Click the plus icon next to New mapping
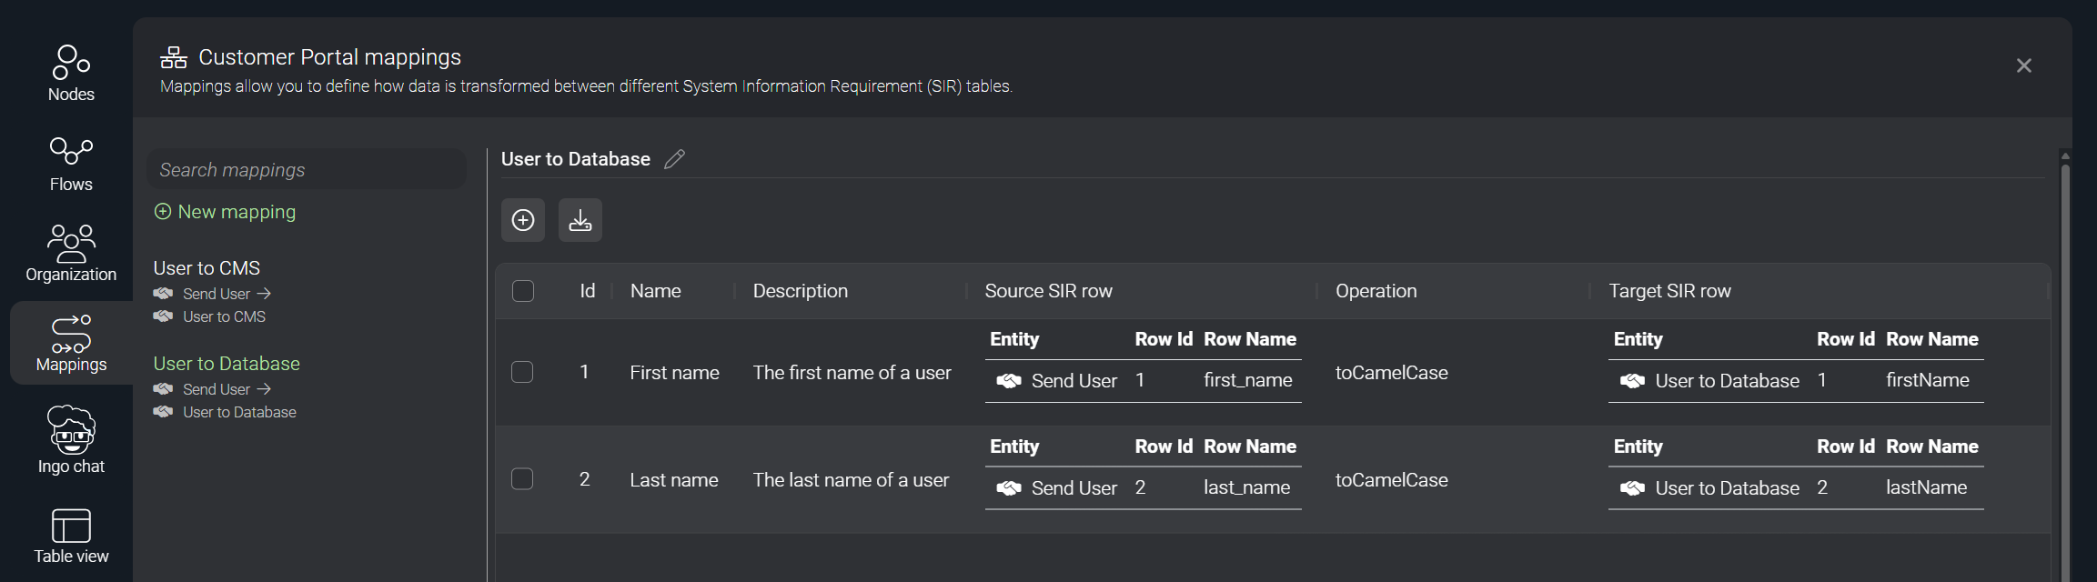Screen dimensions: 2097x582 point(163,212)
